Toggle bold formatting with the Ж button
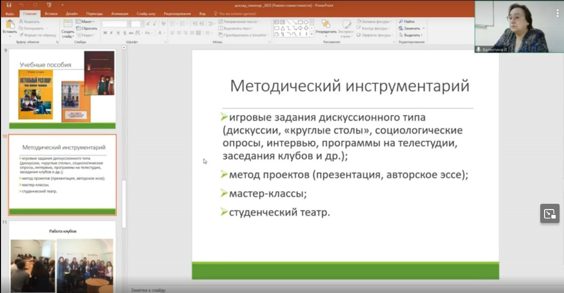564x293 pixels. tap(105, 32)
